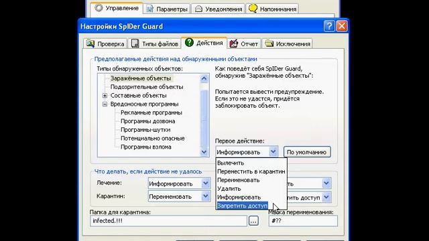
Task: Select Заражённые объекты in the tree
Action: (141, 78)
